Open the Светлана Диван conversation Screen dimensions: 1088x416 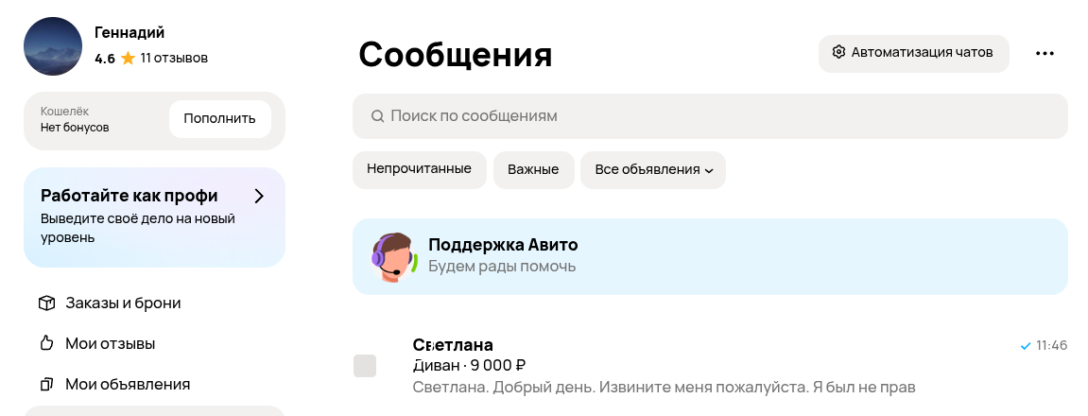710,366
